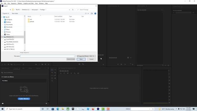Click the Cancel button in Import dialog

coord(91,59)
